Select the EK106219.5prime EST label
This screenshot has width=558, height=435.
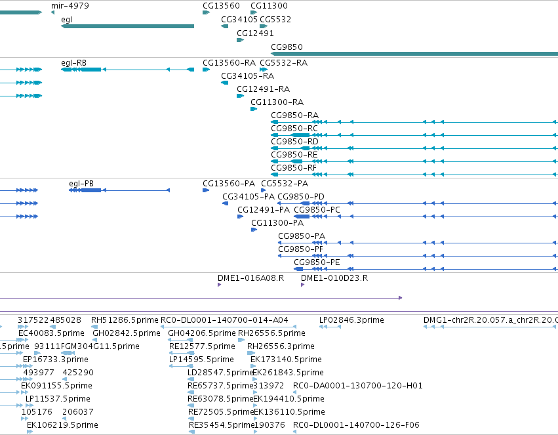(63, 426)
